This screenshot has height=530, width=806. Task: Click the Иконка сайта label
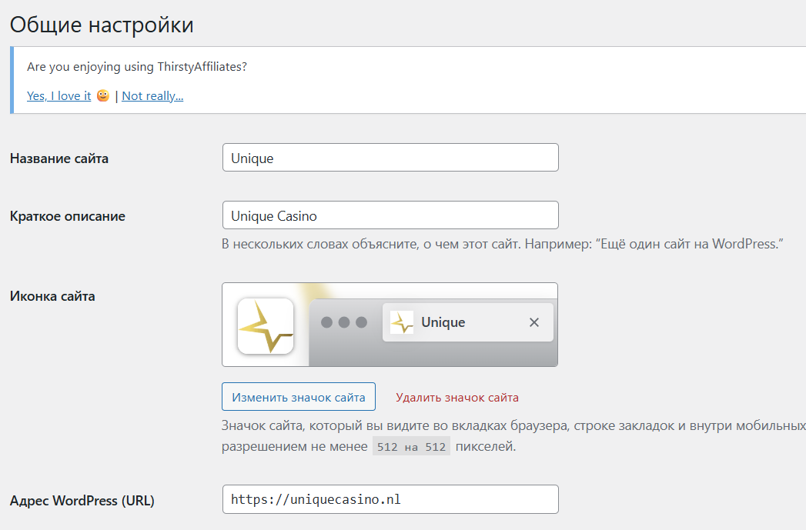pyautogui.click(x=52, y=296)
